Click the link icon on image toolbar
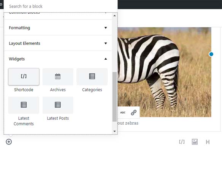The height and width of the screenshot is (181, 222). click(x=134, y=113)
